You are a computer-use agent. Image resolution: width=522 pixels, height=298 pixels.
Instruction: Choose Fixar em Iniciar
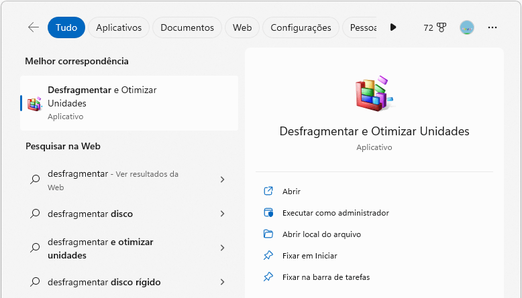(x=309, y=256)
